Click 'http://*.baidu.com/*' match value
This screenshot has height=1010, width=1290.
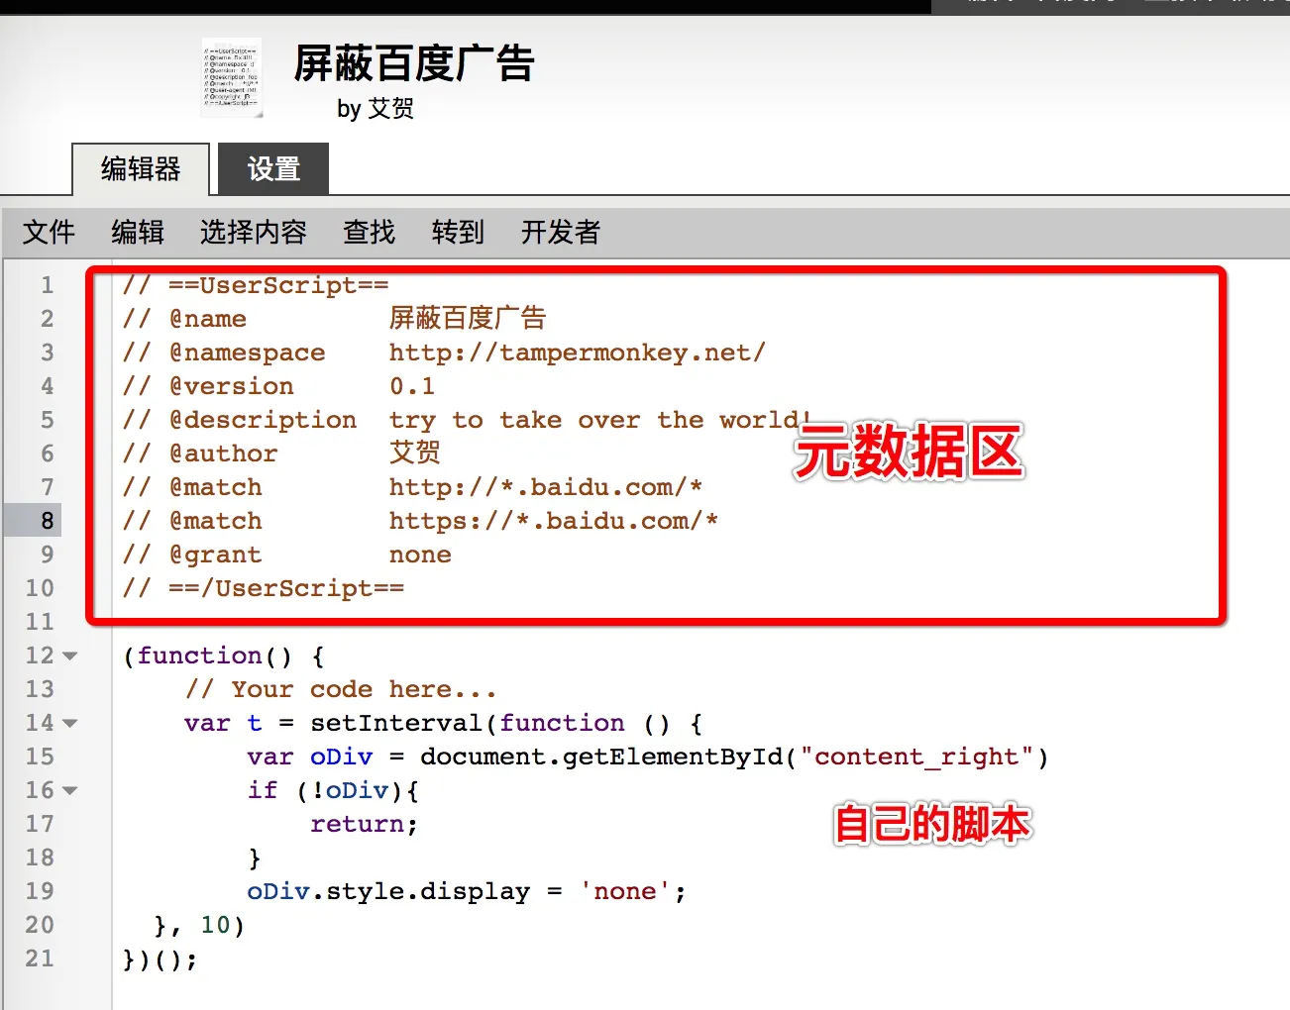546,487
